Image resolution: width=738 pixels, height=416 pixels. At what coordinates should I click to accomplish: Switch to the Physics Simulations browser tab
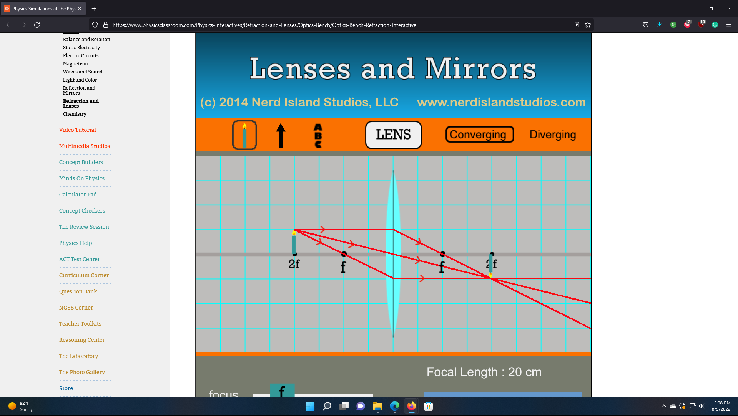[42, 8]
